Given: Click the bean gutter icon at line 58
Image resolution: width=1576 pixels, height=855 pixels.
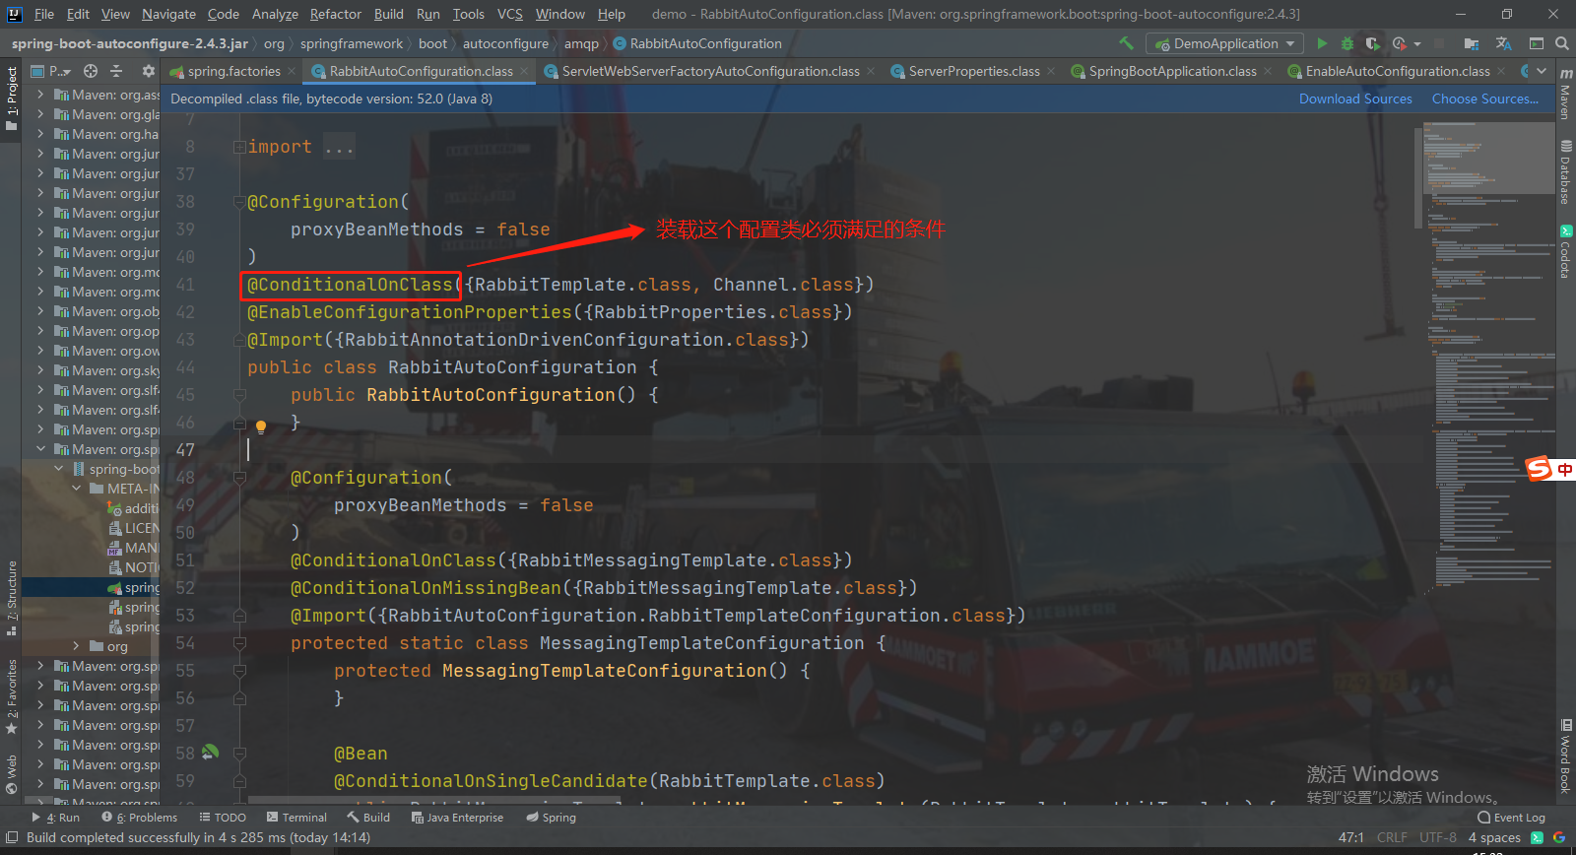Looking at the screenshot, I should click(x=210, y=753).
